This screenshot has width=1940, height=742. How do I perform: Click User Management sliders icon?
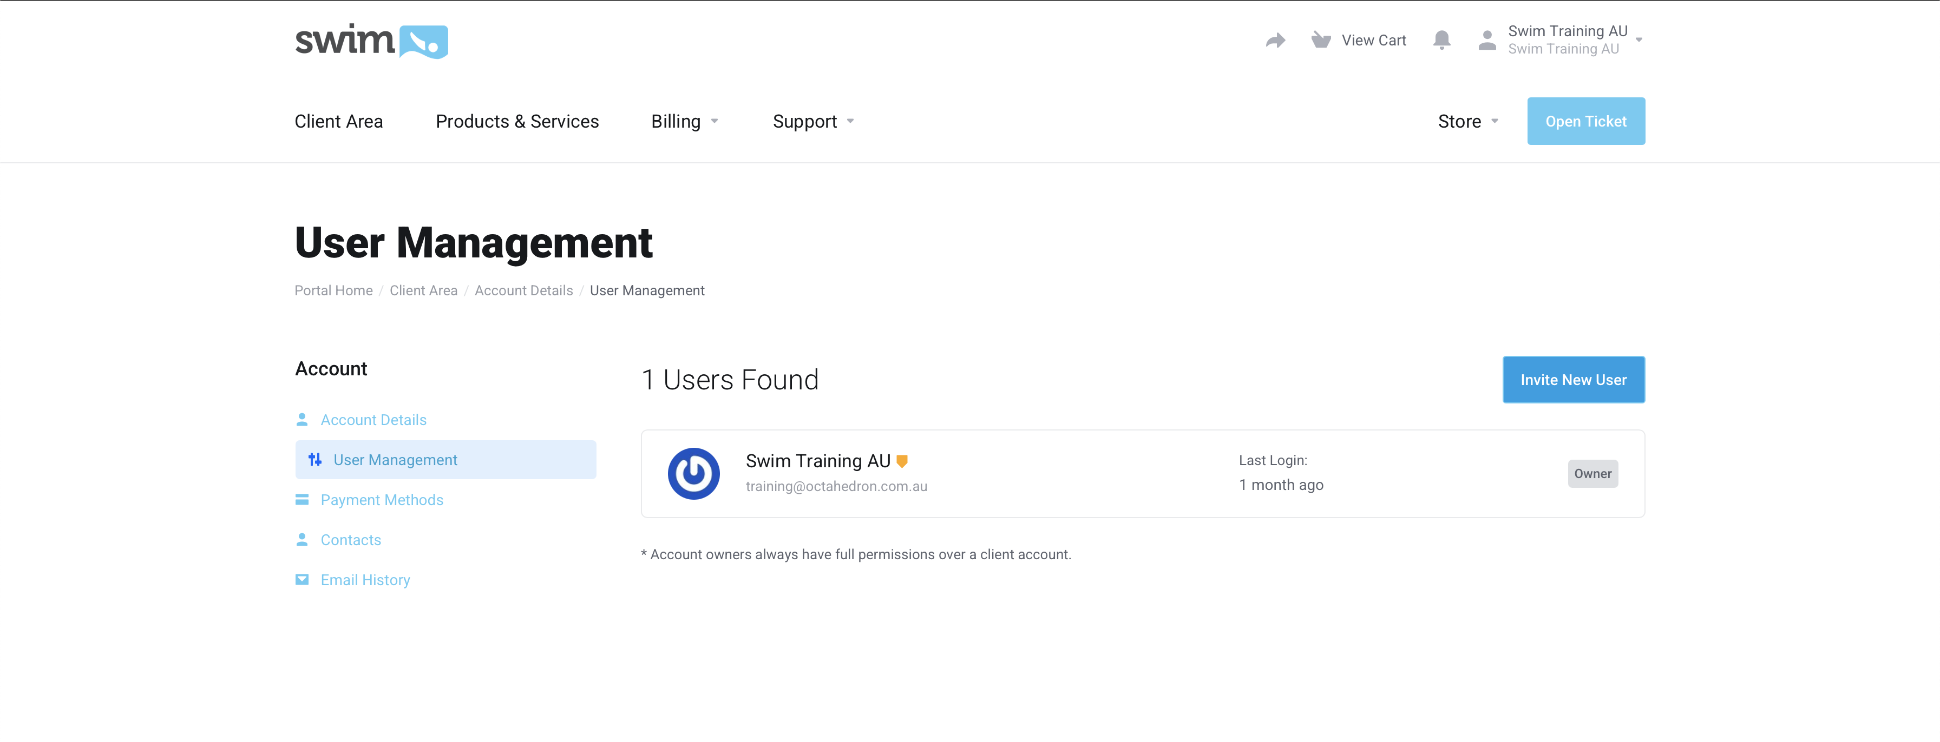pos(315,459)
